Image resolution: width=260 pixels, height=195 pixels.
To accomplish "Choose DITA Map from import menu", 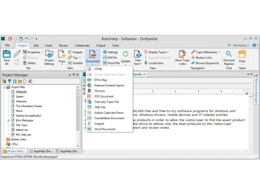I will (x=109, y=80).
